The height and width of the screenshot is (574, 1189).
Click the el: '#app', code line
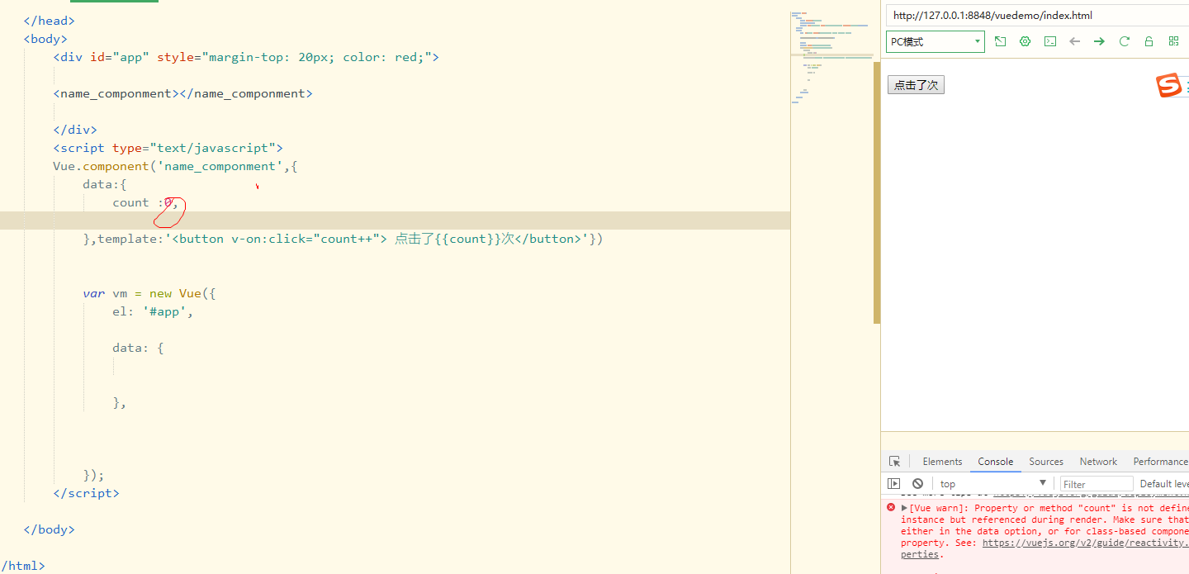click(153, 311)
